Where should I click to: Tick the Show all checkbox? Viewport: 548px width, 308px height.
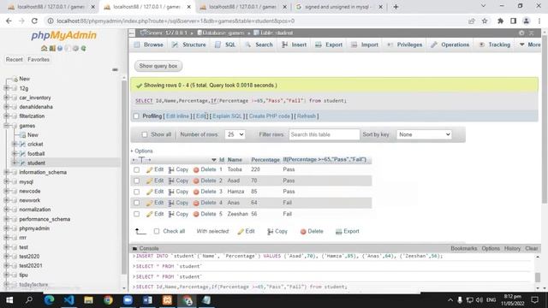pos(145,134)
